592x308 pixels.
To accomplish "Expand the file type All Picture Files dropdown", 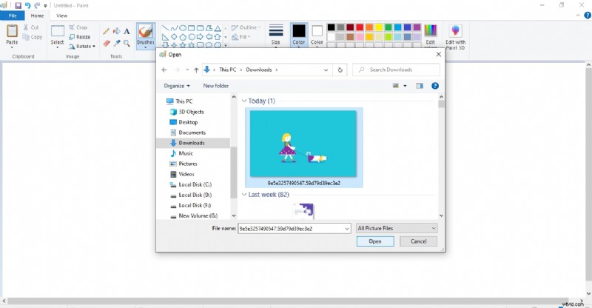I will [x=397, y=228].
